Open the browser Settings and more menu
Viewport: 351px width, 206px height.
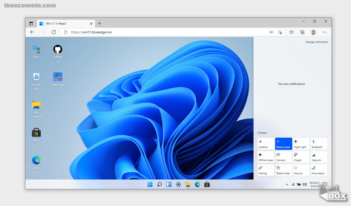click(324, 32)
